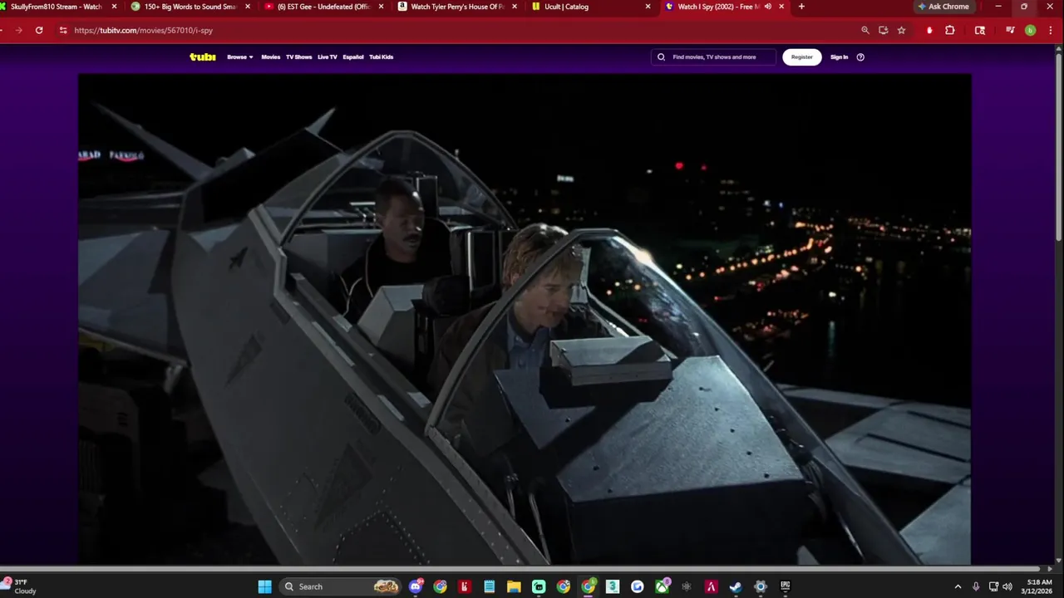Open Movies in Tubi navigation
The image size is (1064, 598).
click(271, 57)
